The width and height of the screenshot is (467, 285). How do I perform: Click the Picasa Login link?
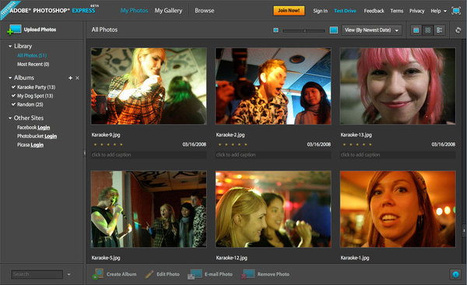point(37,145)
